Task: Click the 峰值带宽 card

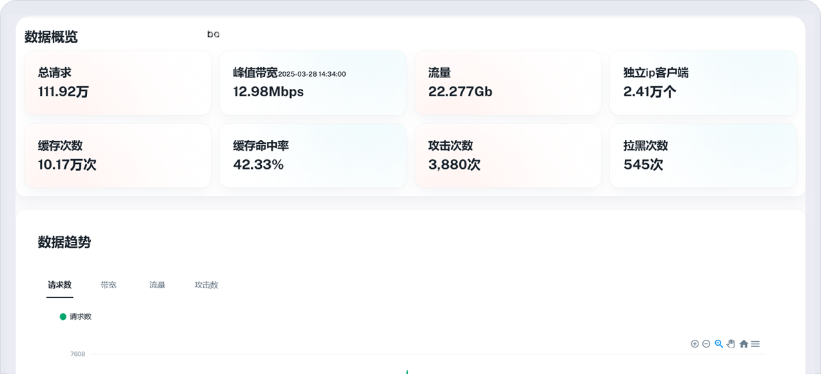Action: click(313, 83)
